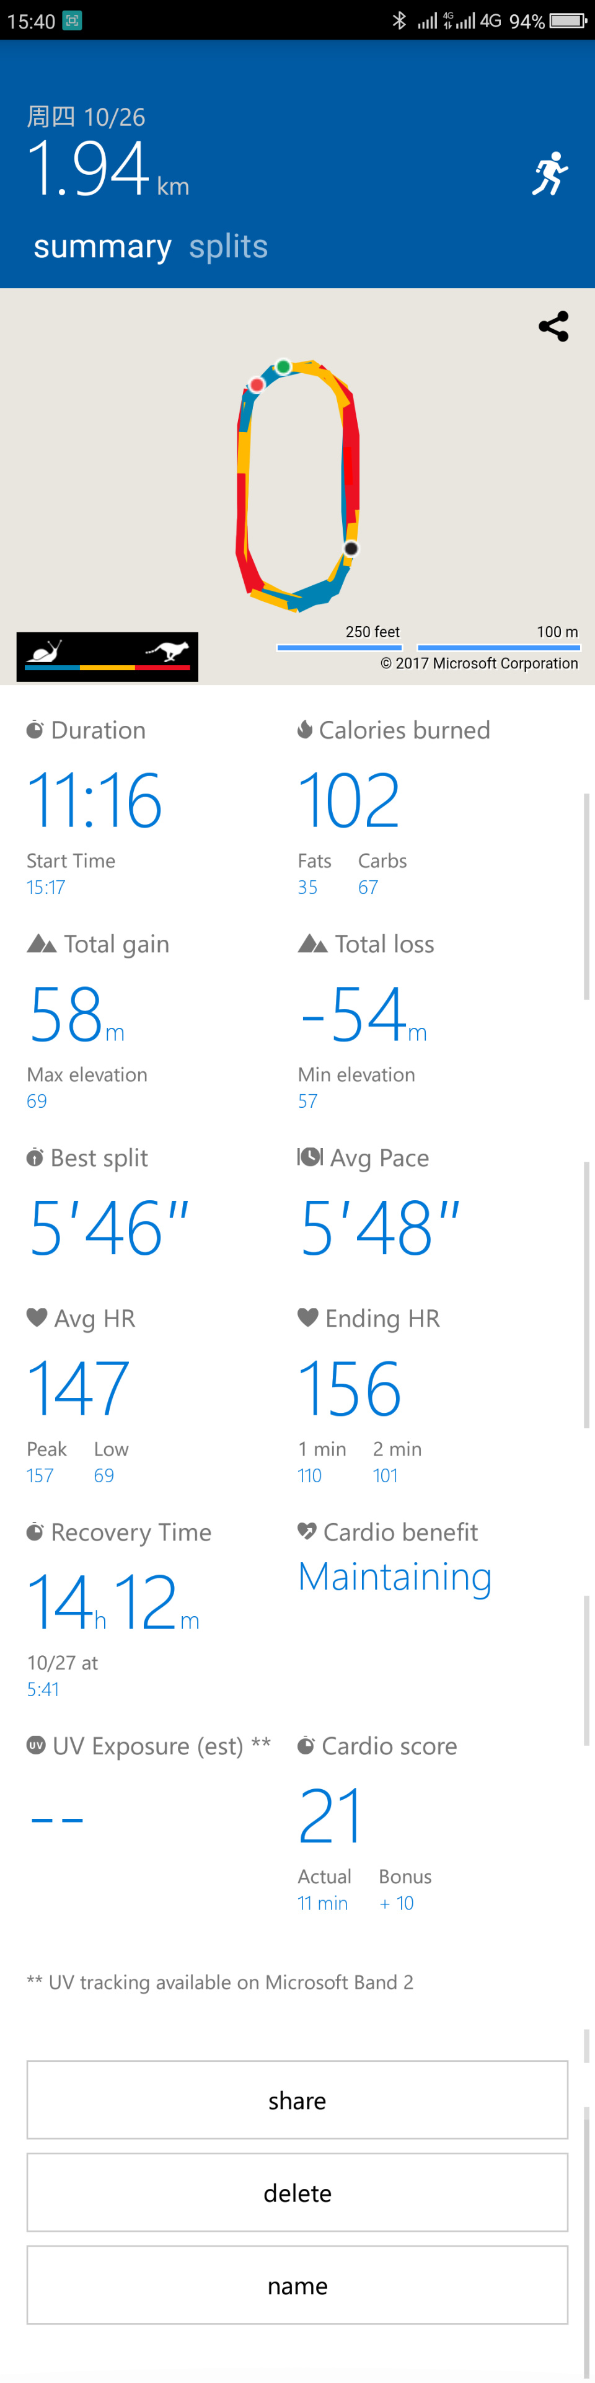Tap the stopwatch icon beside Duration
Viewport: 595px width, 2383px height.
tap(35, 729)
